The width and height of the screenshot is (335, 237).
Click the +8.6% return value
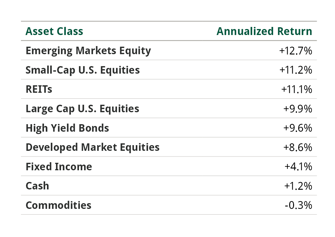coord(298,147)
